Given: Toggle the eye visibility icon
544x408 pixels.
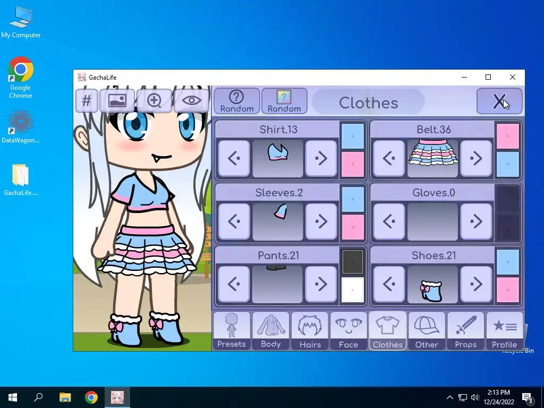Looking at the screenshot, I should click(x=191, y=100).
